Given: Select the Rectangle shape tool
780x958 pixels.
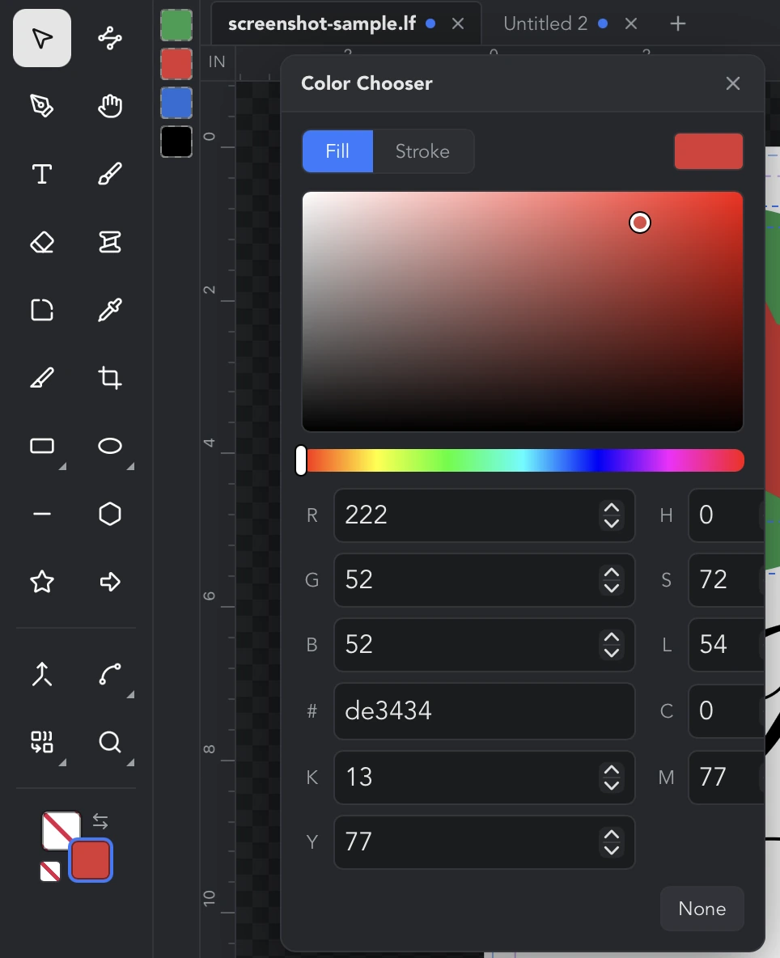Looking at the screenshot, I should (41, 446).
